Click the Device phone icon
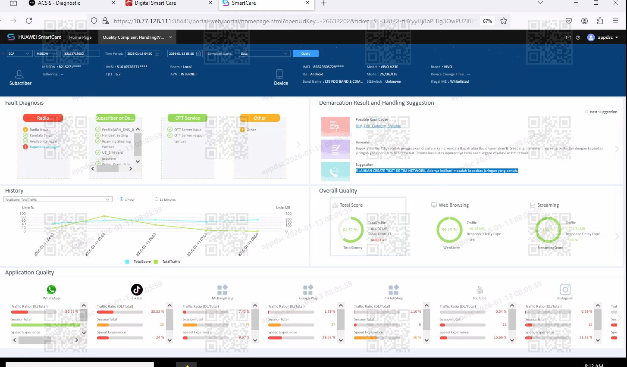 click(279, 74)
